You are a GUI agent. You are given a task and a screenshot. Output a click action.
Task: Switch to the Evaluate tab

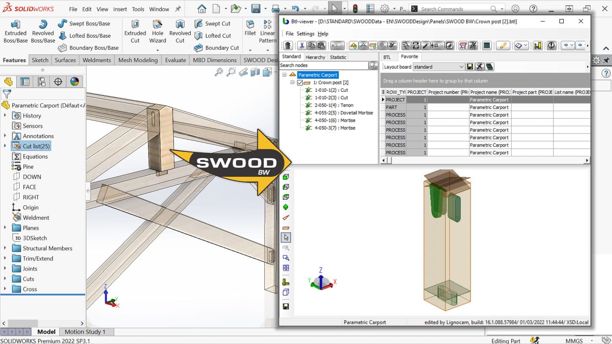[x=175, y=60]
